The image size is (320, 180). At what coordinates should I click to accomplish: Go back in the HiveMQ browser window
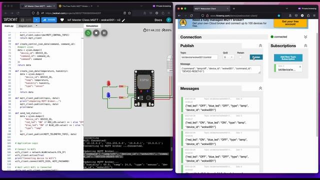tap(179, 15)
